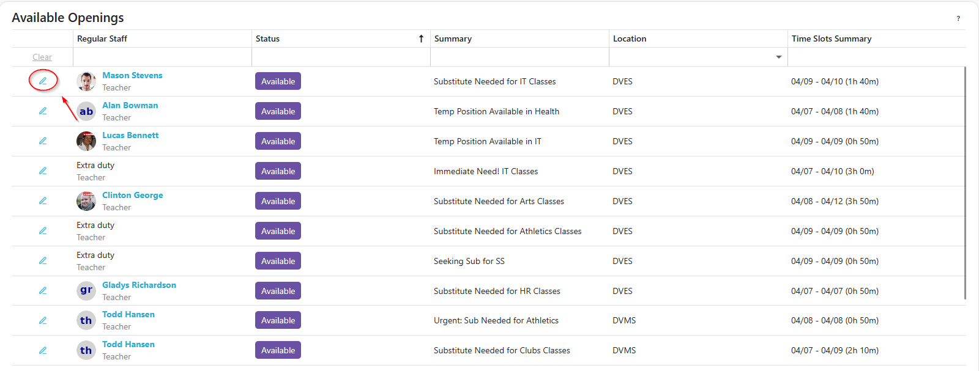Click edit pencil for Mason Stevens row
Image resolution: width=979 pixels, height=371 pixels.
(x=43, y=81)
